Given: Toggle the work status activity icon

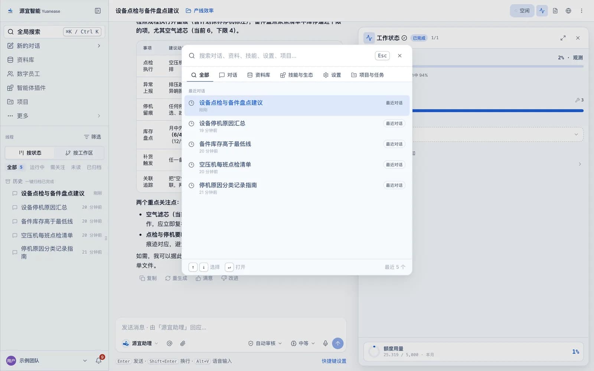Looking at the screenshot, I should 542,11.
